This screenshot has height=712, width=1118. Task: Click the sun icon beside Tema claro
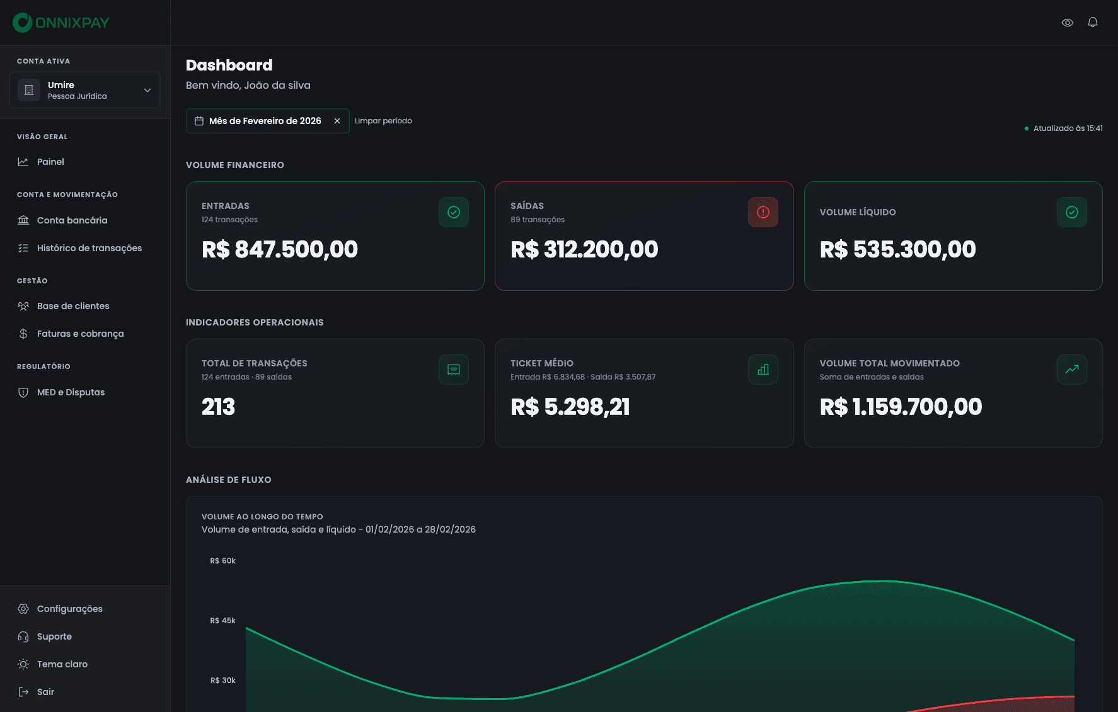pyautogui.click(x=23, y=664)
